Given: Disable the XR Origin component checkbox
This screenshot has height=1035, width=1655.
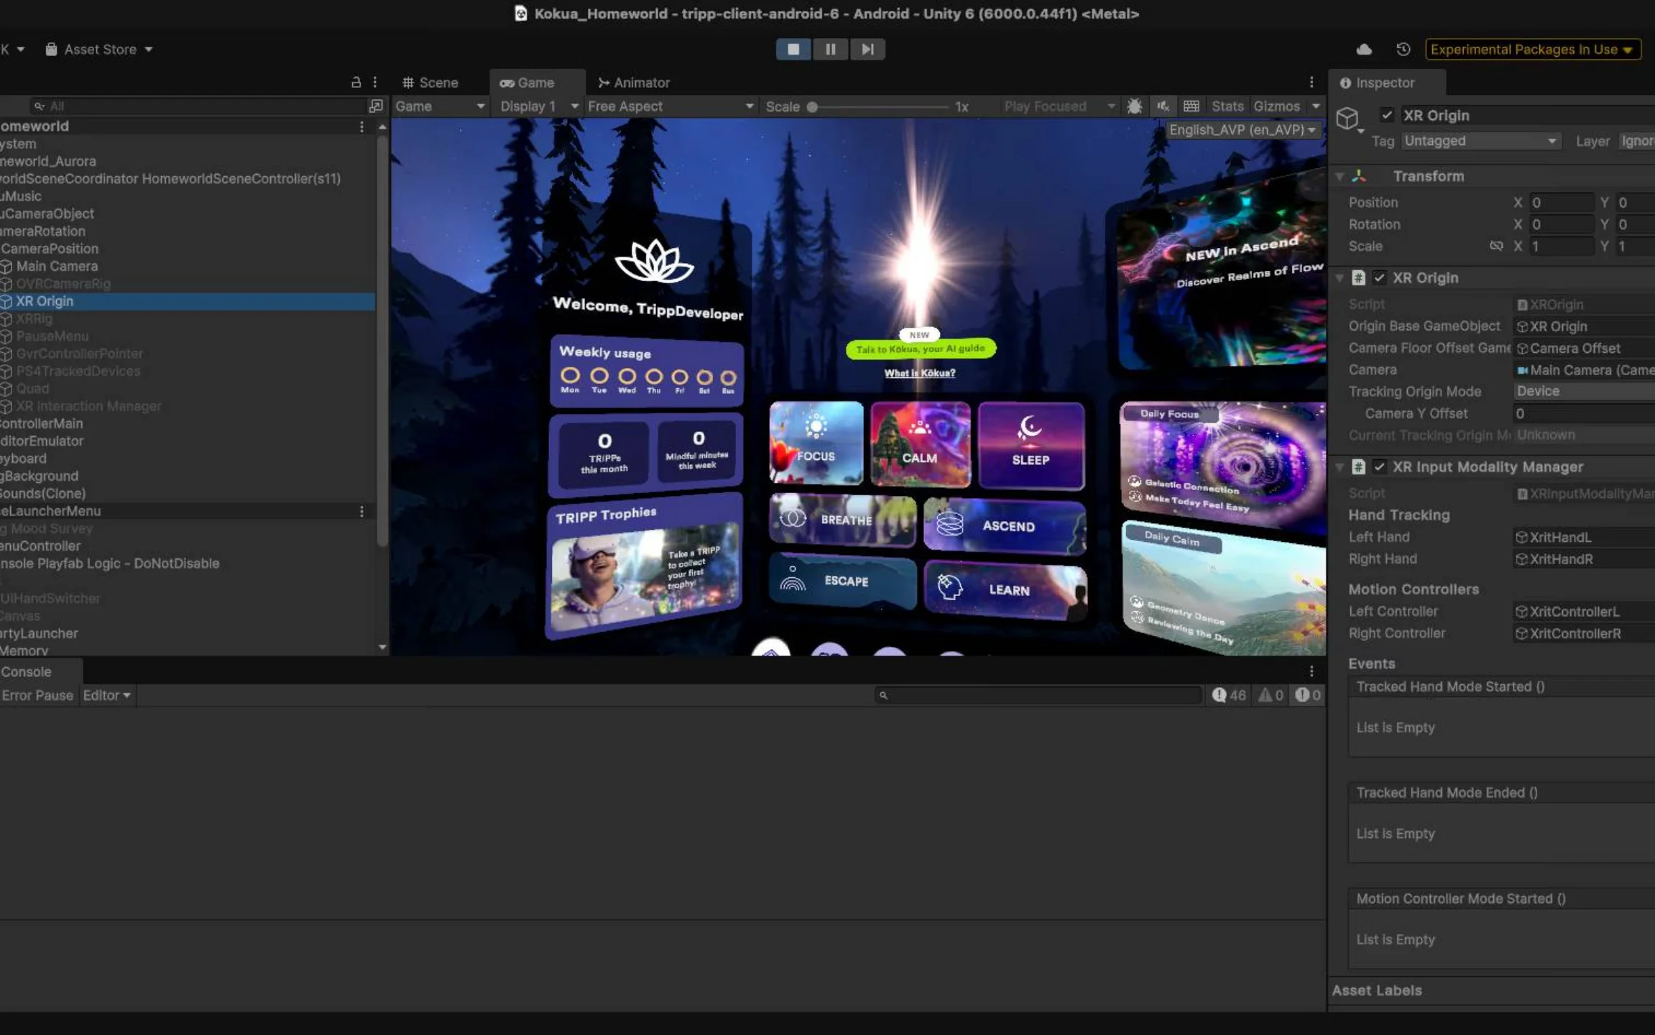Looking at the screenshot, I should tap(1379, 277).
